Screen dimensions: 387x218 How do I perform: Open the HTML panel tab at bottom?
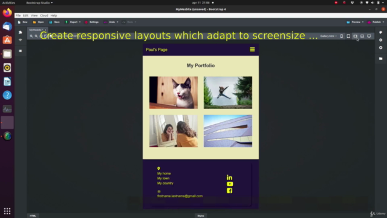coord(33,216)
